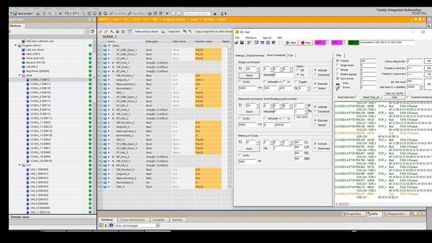Image resolution: width=432 pixels, height=243 pixels.
Task: Expand the TAP_Cmd_1 array row
Action: coord(113,67)
